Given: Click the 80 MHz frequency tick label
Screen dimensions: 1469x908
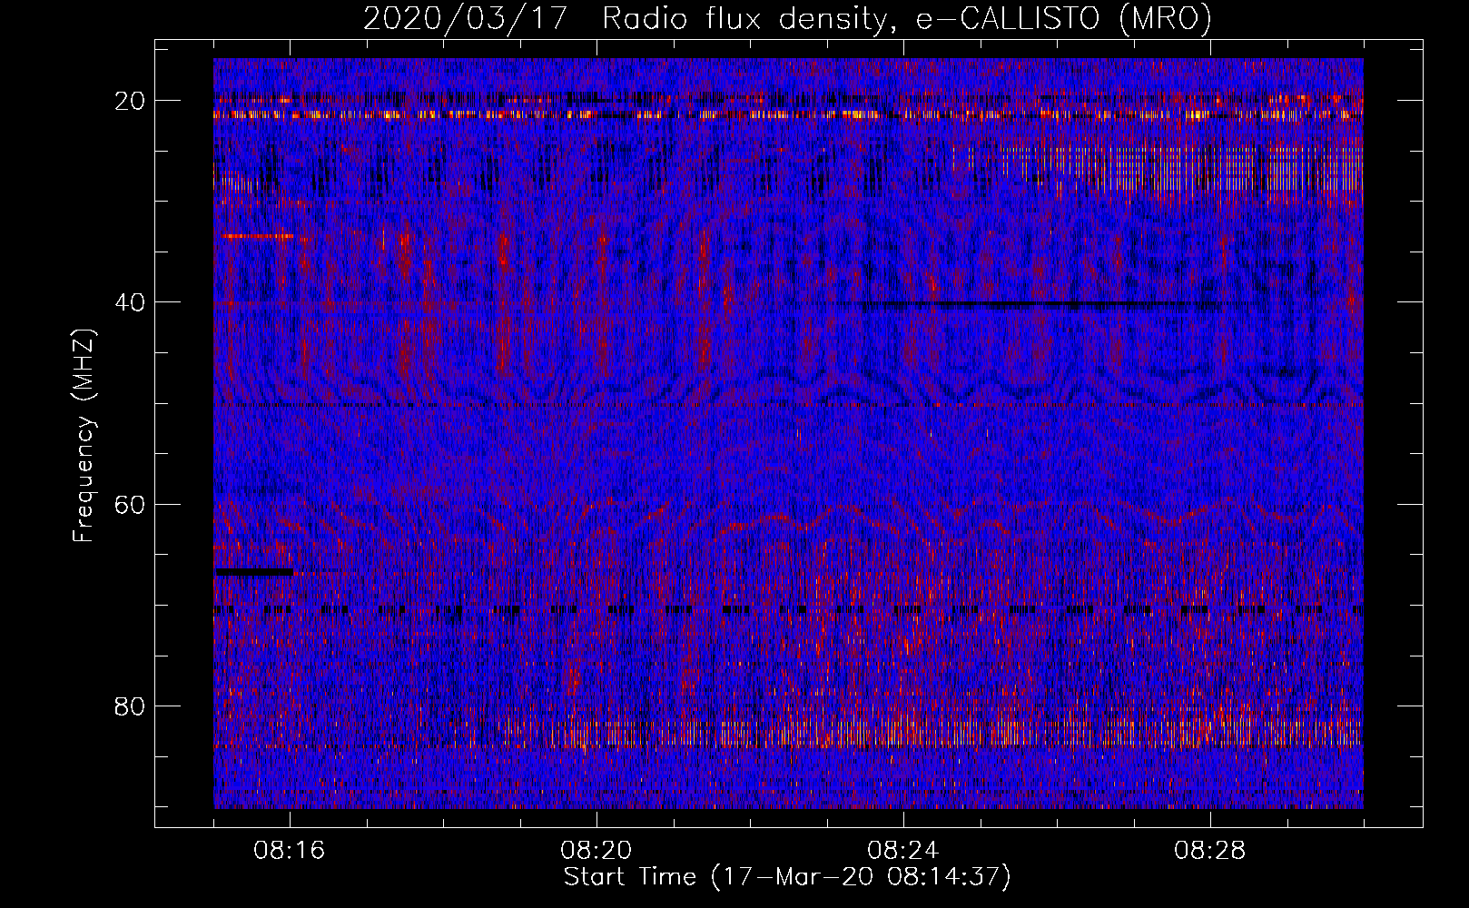Looking at the screenshot, I should click(x=130, y=706).
